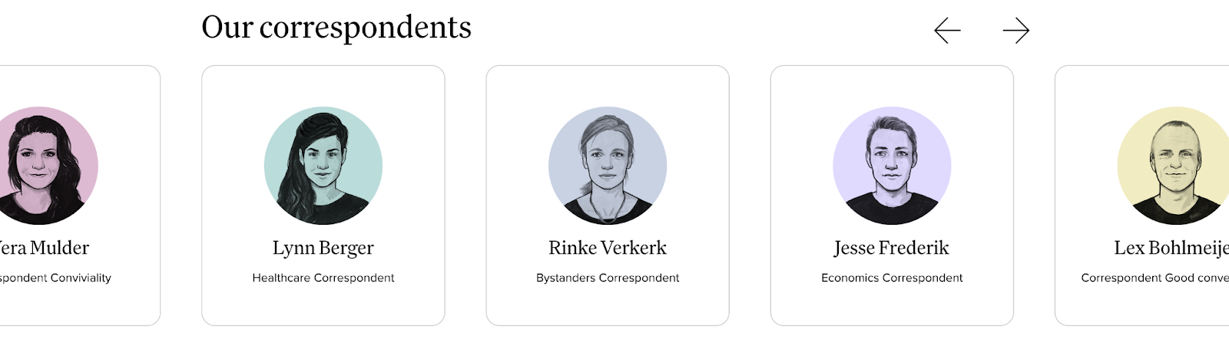Select Lex Bohlmeijer's yellow portrait

tap(1174, 166)
